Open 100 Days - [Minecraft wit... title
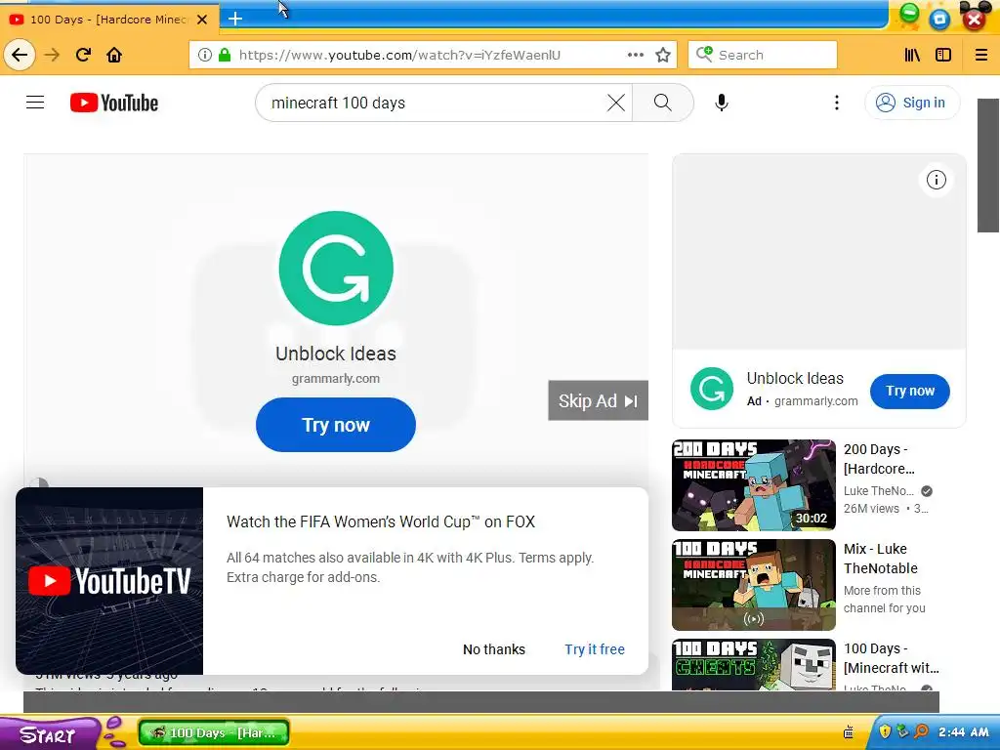This screenshot has height=750, width=1000. [891, 658]
